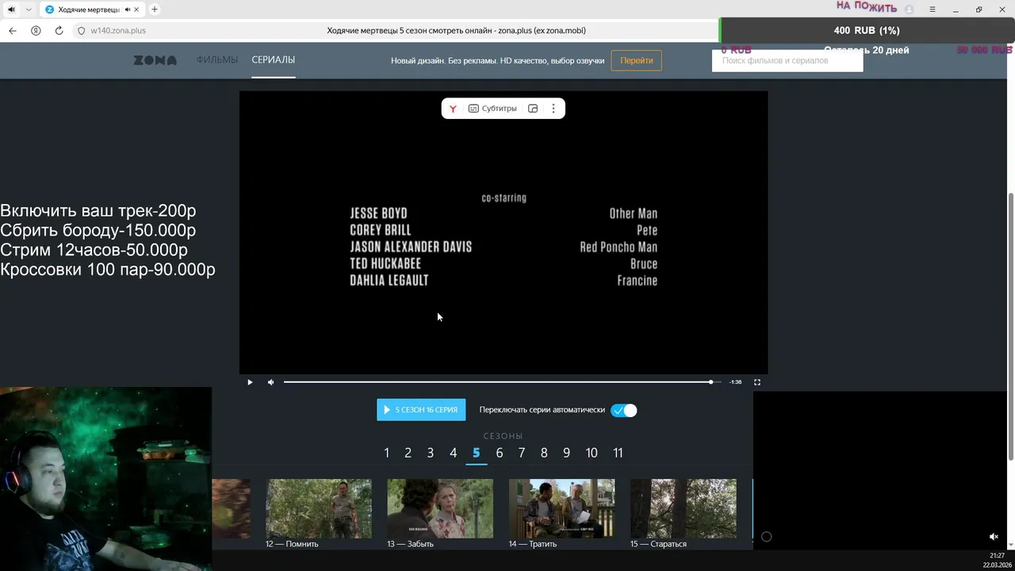The height and width of the screenshot is (571, 1015).
Task: Click the 12 — Помнить episode title
Action: [x=292, y=544]
